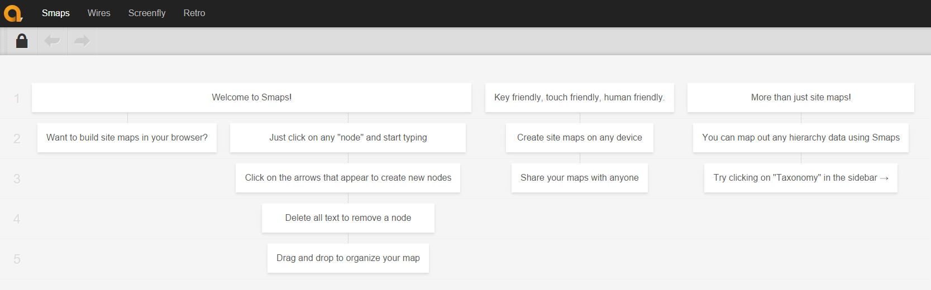The width and height of the screenshot is (931, 290).
Task: Click "Want to build site maps in your browser?" node
Action: pyautogui.click(x=127, y=138)
